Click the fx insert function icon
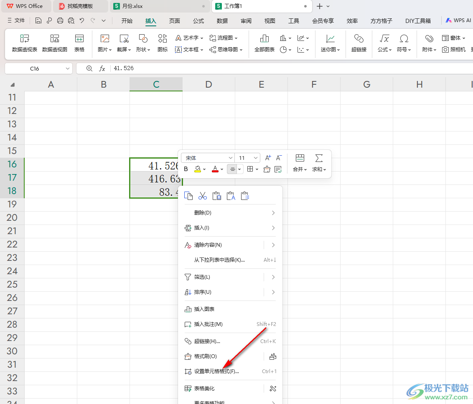 (x=102, y=68)
